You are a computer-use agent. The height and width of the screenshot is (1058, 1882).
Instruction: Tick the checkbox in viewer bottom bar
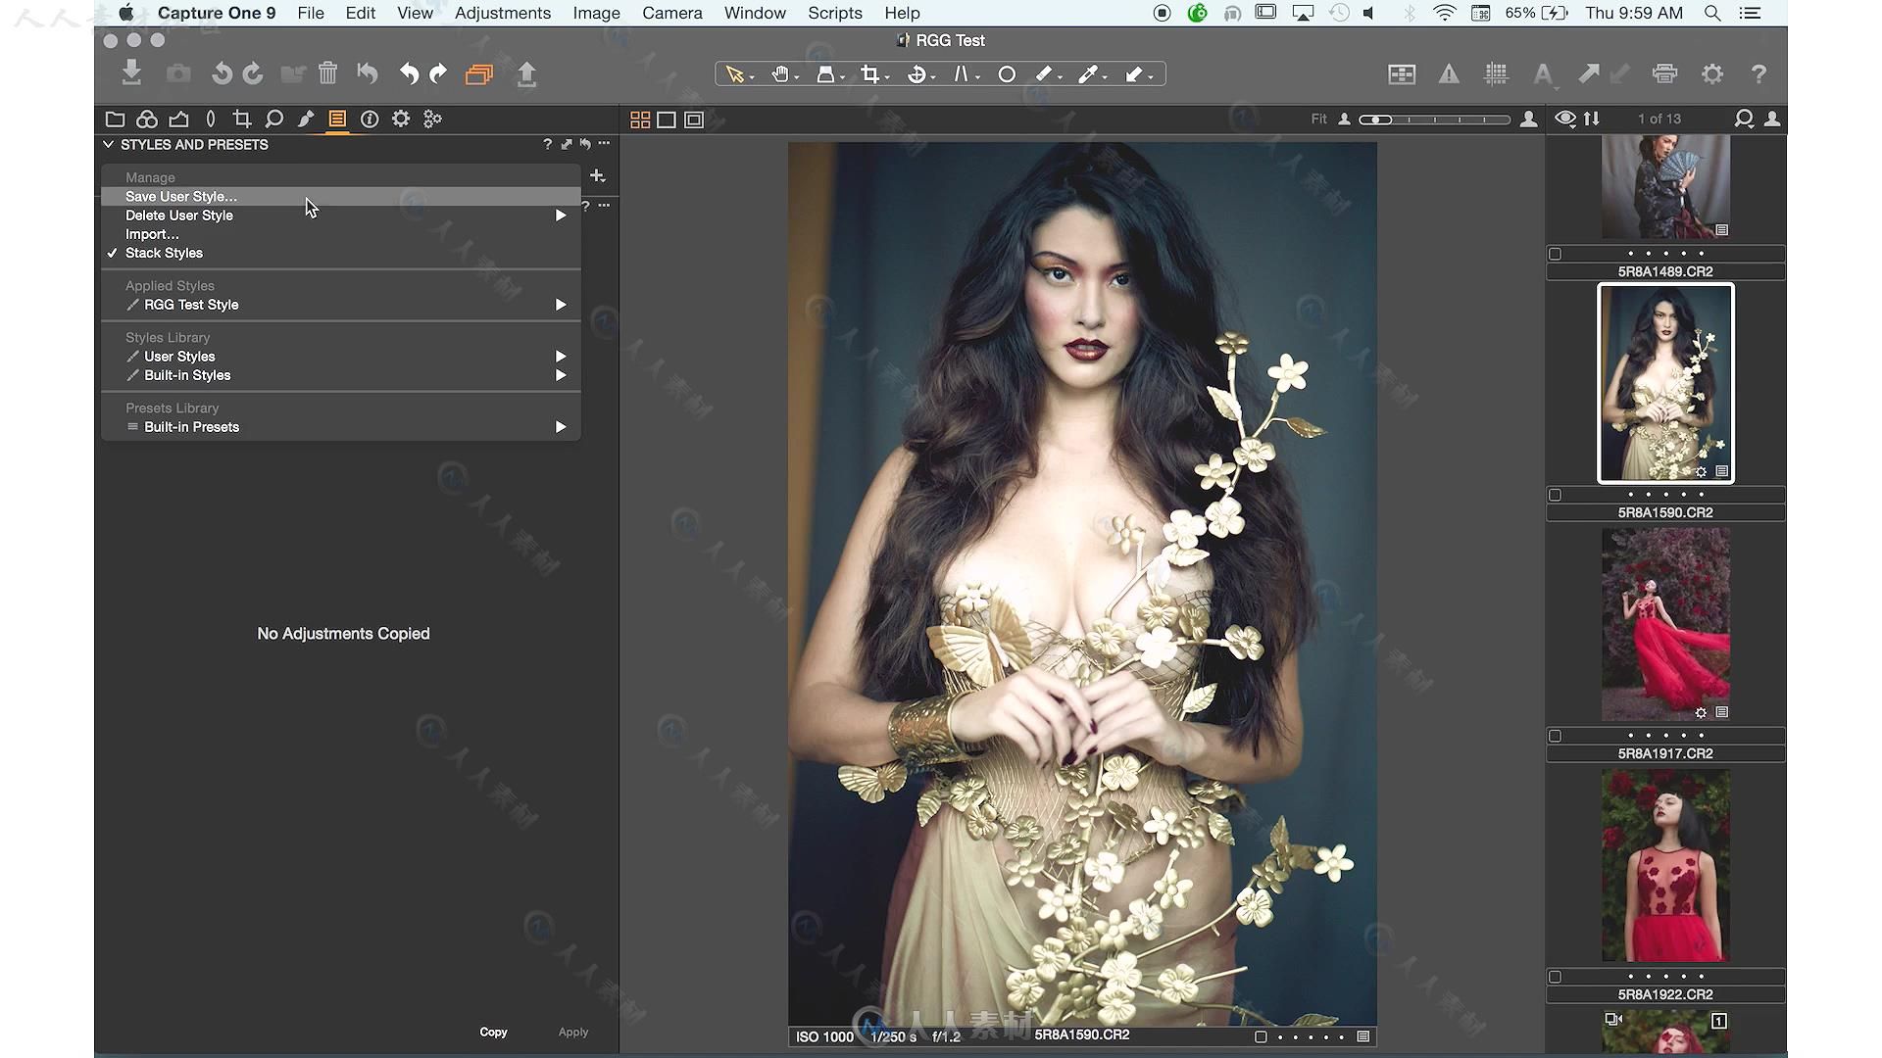(x=1261, y=1036)
